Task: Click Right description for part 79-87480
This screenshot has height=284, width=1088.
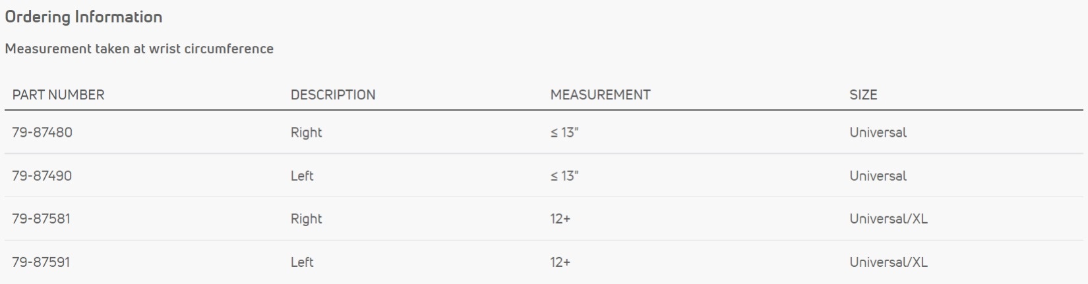Action: (x=306, y=132)
